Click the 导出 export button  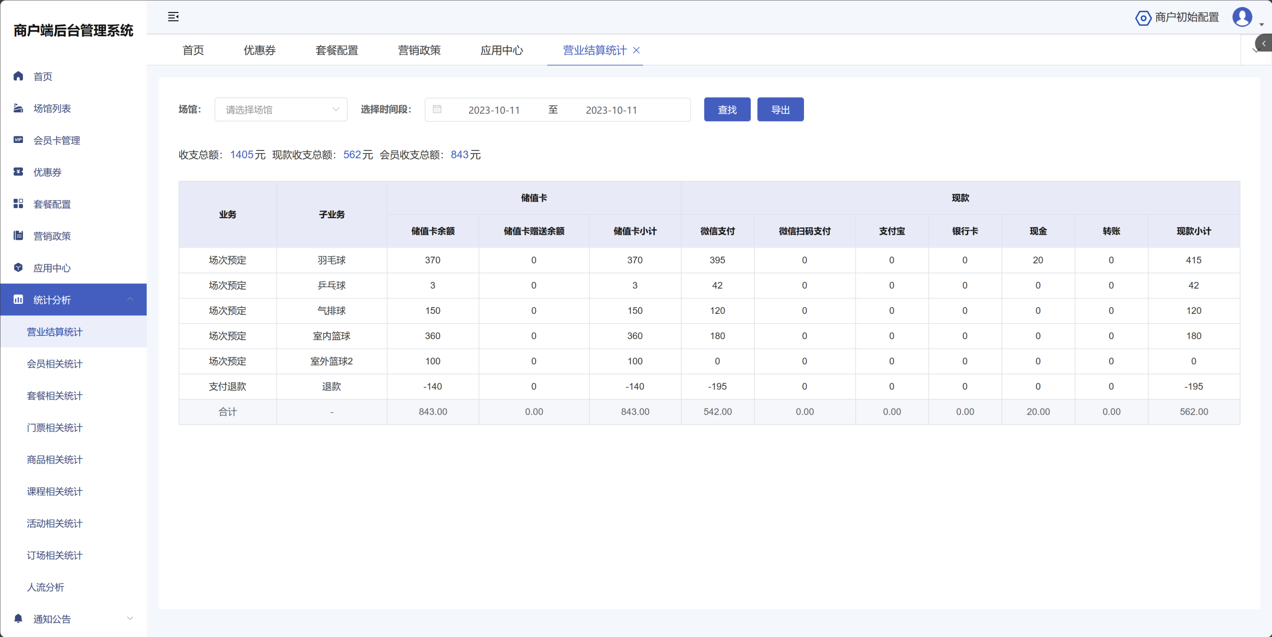tap(780, 110)
